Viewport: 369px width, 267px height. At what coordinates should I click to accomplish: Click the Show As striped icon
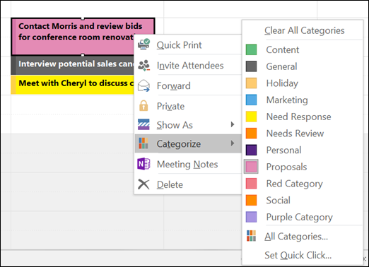point(143,124)
